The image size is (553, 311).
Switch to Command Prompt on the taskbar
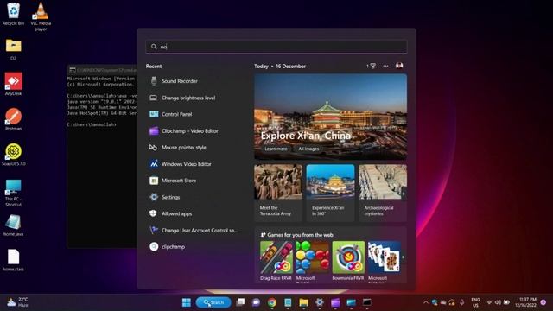pos(366,302)
